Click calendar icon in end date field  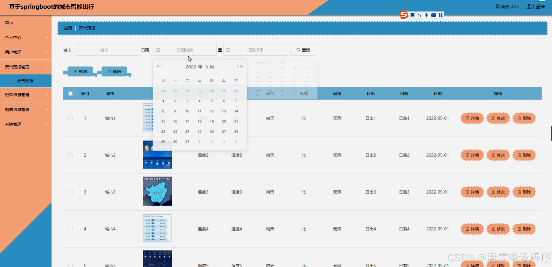(228, 50)
